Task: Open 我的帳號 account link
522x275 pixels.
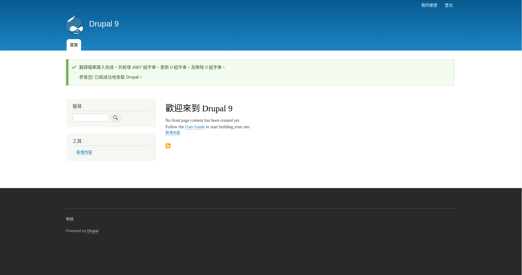Action: 429,5
